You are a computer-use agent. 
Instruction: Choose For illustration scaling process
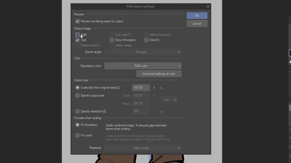click(x=77, y=125)
